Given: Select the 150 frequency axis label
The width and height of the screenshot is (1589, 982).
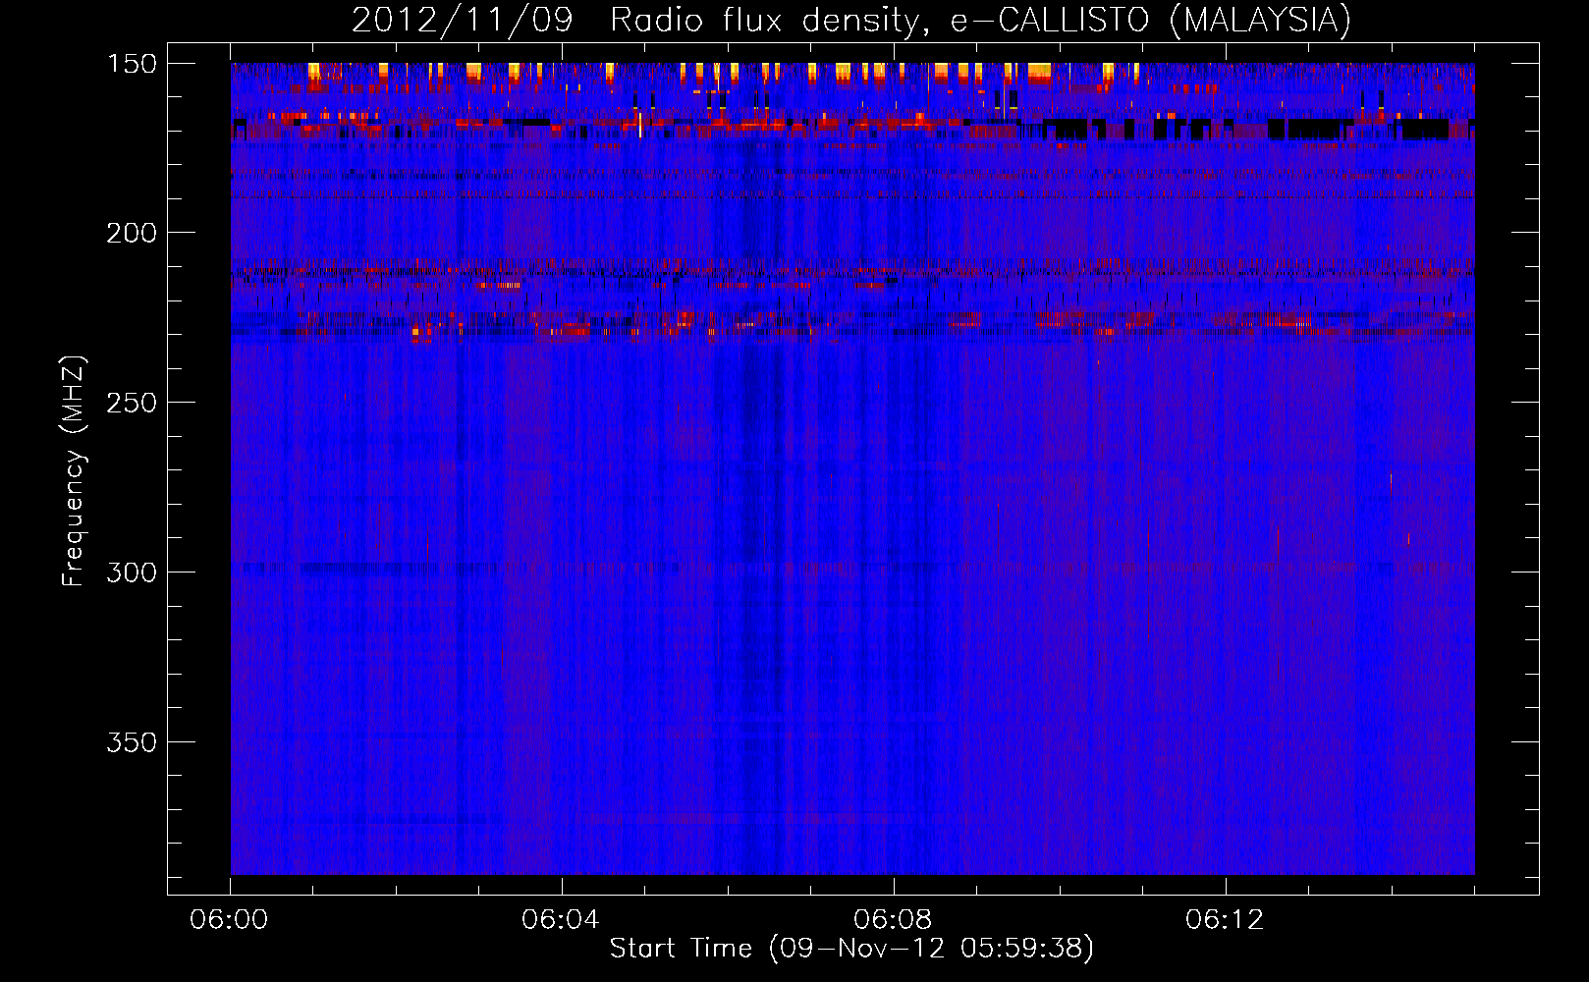Looking at the screenshot, I should coord(132,64).
